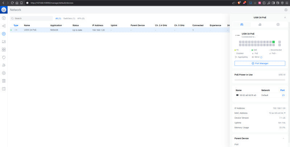Sort the table by Status column
The width and height of the screenshot is (290, 147).
pyautogui.click(x=76, y=25)
